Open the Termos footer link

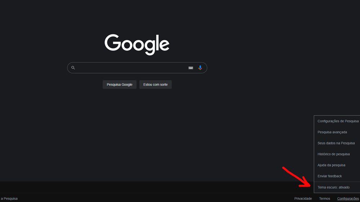coord(324,198)
